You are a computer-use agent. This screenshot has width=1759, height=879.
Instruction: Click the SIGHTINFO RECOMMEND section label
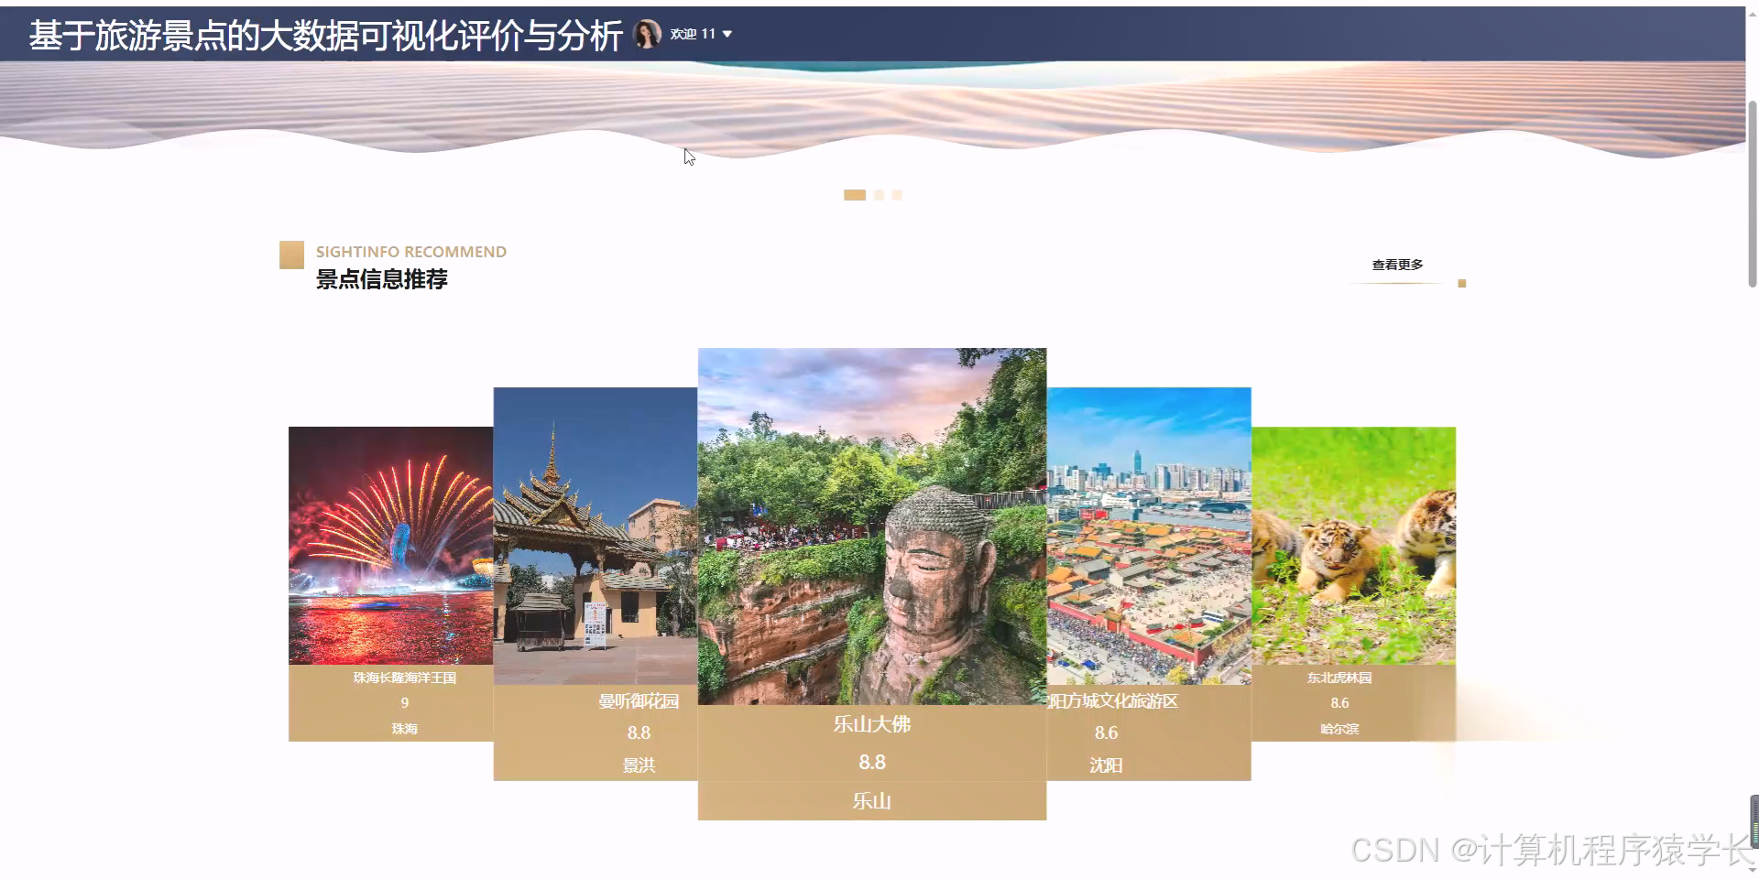click(x=411, y=251)
